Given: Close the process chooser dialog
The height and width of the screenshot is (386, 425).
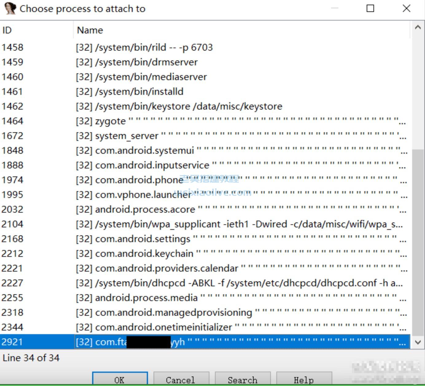Looking at the screenshot, I should tap(406, 9).
